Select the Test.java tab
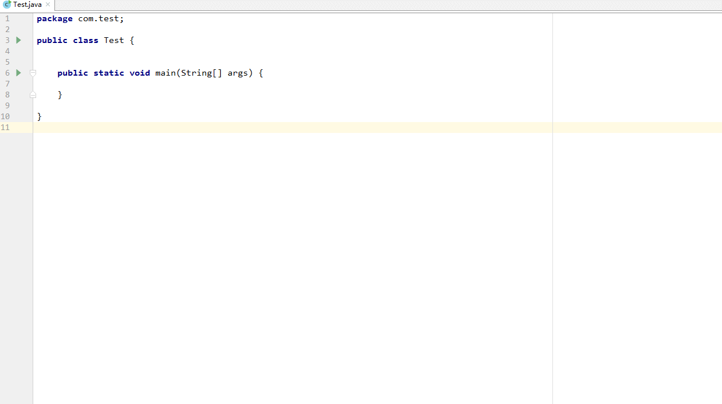The height and width of the screenshot is (404, 722). point(27,5)
